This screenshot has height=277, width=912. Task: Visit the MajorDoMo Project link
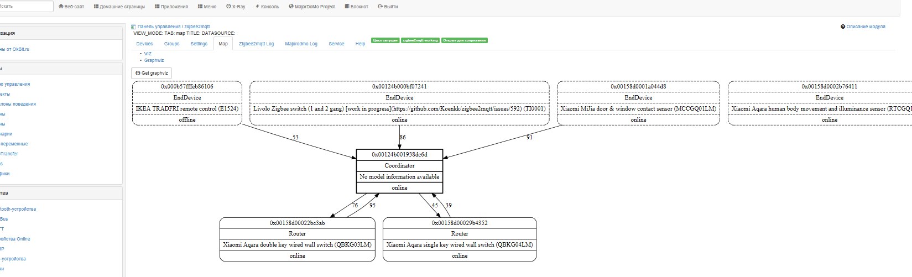(312, 7)
